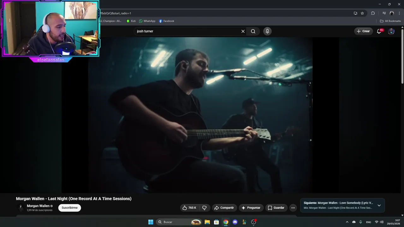Image resolution: width=404 pixels, height=227 pixels.
Task: Open the Wi-Fi network tray icon
Action: [x=377, y=222]
